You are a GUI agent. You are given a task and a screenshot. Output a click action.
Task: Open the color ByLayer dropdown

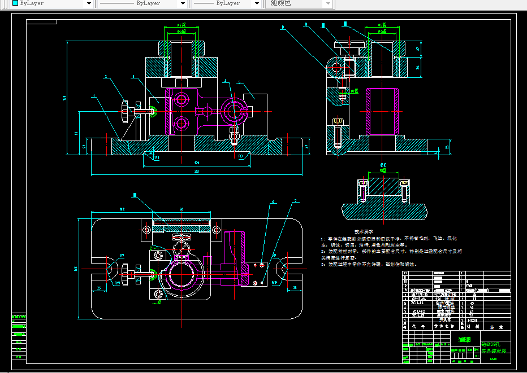(x=88, y=3)
